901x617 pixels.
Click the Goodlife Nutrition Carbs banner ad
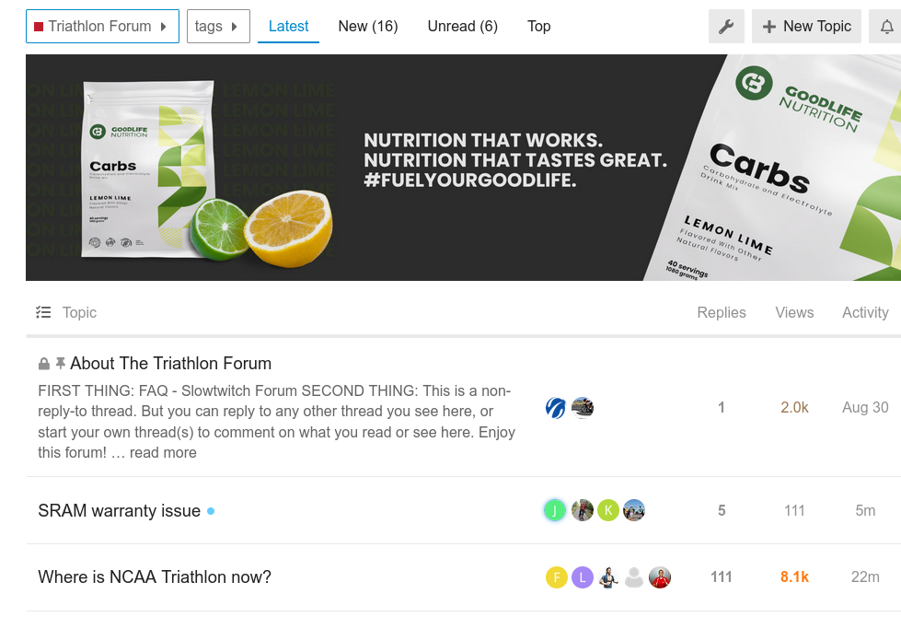pyautogui.click(x=463, y=167)
